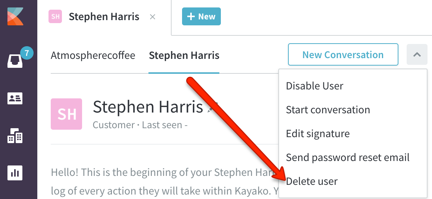Collapse the user actions chevron menu
432x199 pixels.
point(417,54)
